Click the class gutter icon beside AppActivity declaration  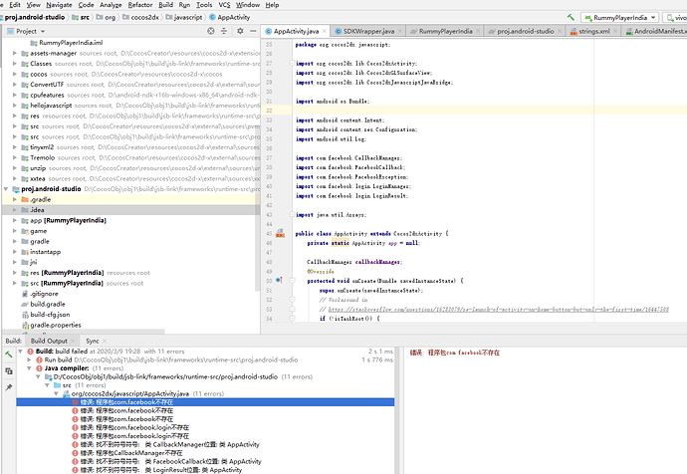[280, 233]
